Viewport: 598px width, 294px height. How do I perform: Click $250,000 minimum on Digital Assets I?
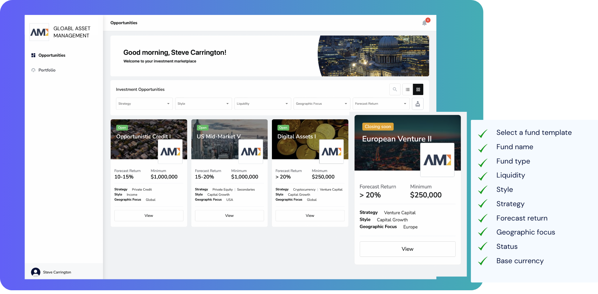(x=323, y=177)
